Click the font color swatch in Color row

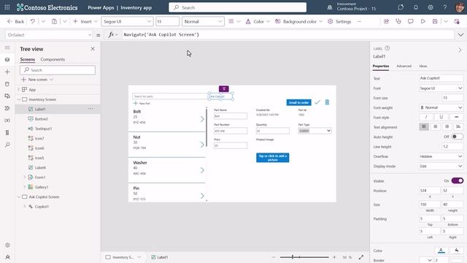[441, 251]
